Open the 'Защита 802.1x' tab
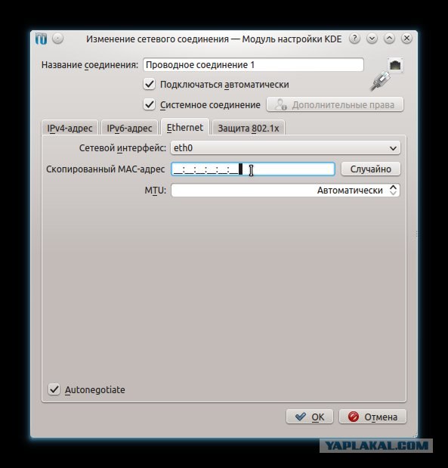The height and width of the screenshot is (468, 448). [249, 128]
